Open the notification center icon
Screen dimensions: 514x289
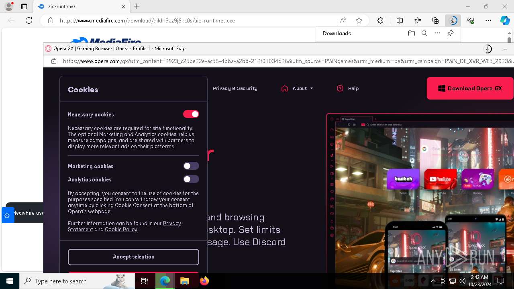[x=501, y=281]
